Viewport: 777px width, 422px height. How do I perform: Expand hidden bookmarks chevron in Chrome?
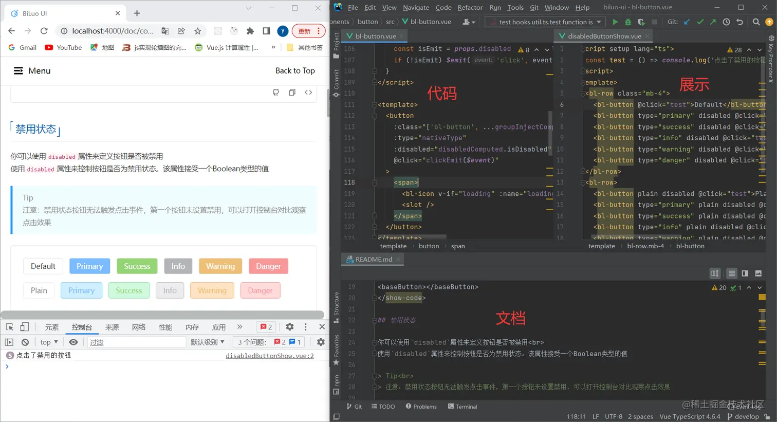(x=273, y=47)
